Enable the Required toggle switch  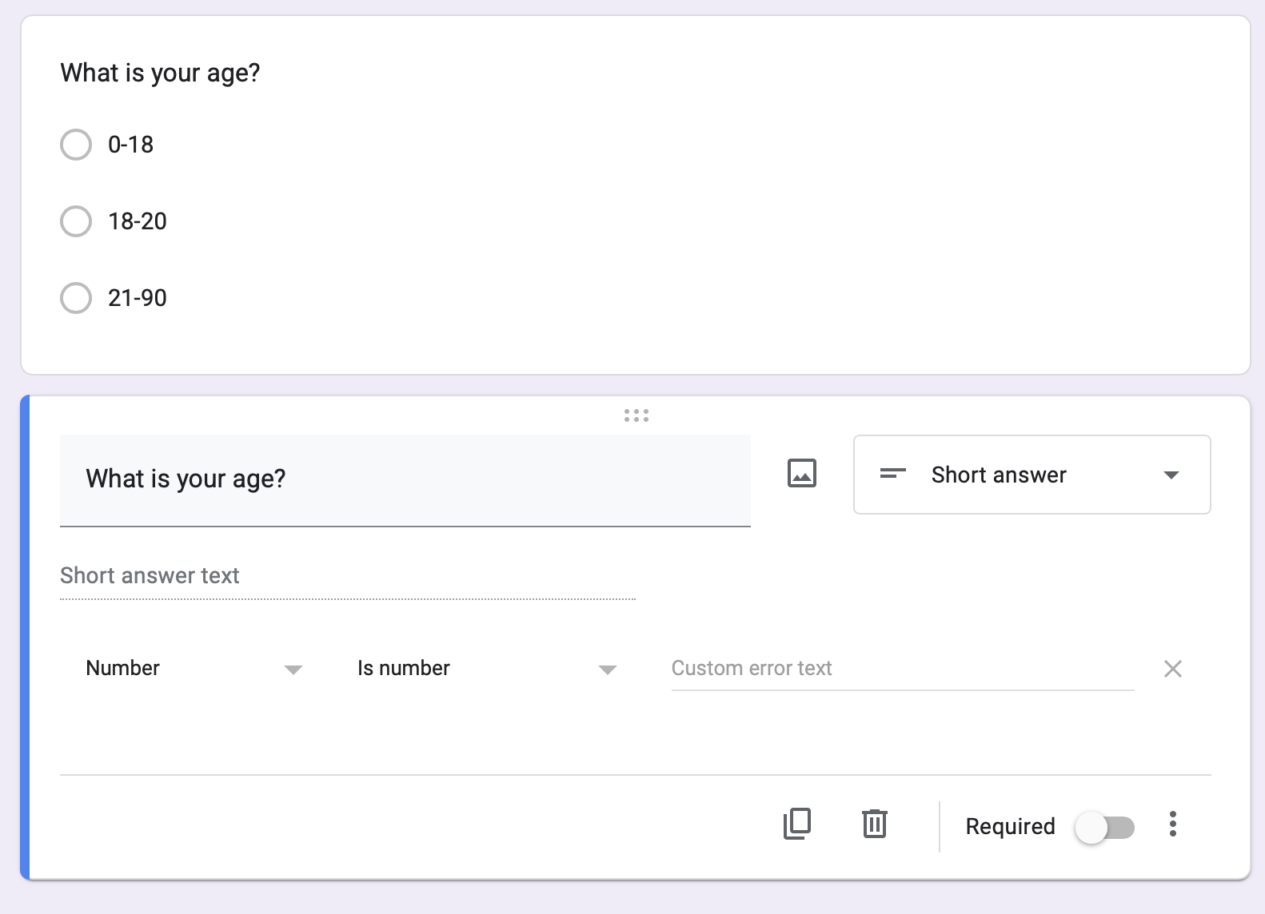tap(1104, 827)
